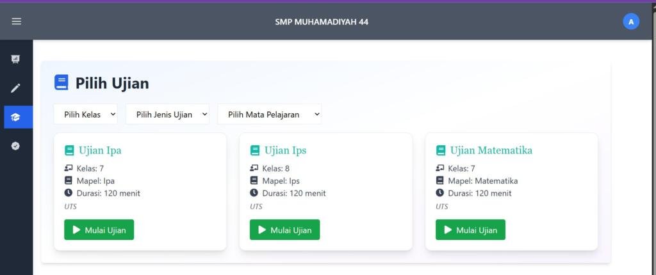Open the checkmark badge icon in sidebar
Image resolution: width=656 pixels, height=275 pixels.
tap(16, 146)
